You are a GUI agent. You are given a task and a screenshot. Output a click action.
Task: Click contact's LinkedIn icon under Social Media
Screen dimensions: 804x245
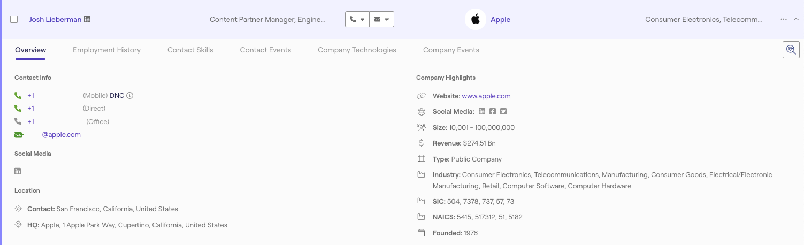[x=18, y=171]
